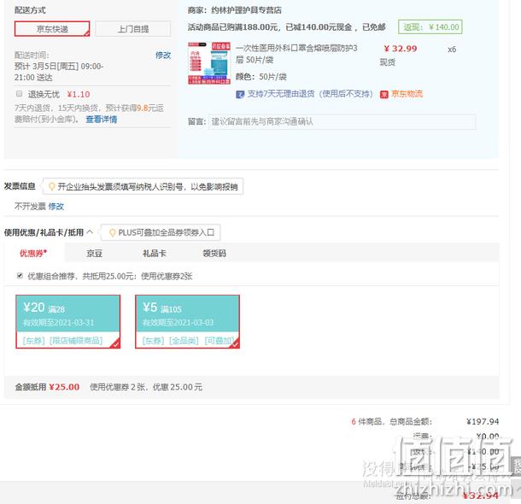
Task: Click the 京东物流 JD icon
Action: (384, 95)
